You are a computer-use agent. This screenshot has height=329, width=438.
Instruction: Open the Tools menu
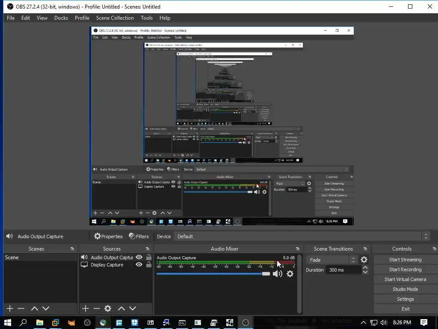(x=147, y=18)
